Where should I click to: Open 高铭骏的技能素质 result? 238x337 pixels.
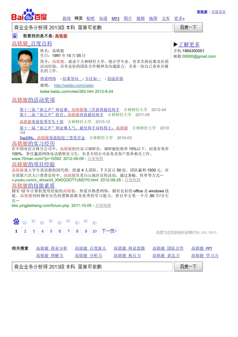[x=33, y=186]
